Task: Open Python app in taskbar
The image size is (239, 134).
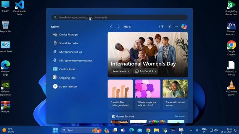Action: point(165,130)
